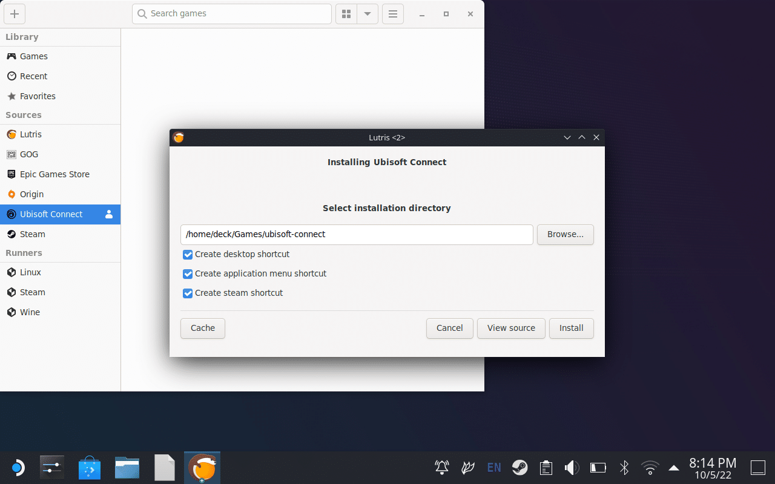Click the blank document taskbar icon
Image resolution: width=775 pixels, height=484 pixels.
click(x=164, y=468)
